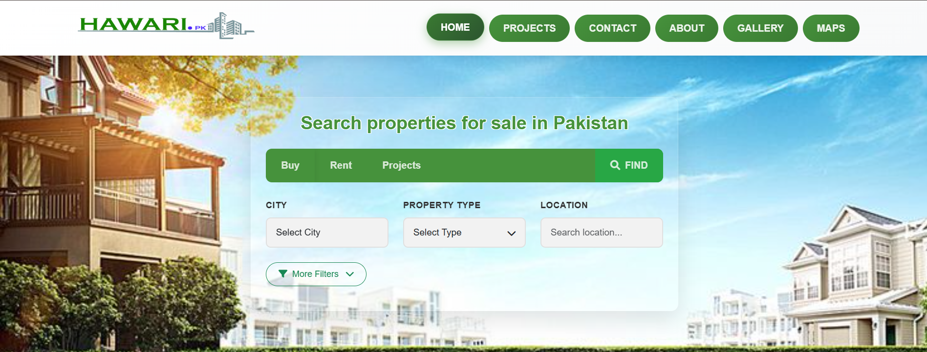Click the magnifier icon in Find button
This screenshot has height=352, width=927.
(x=615, y=165)
